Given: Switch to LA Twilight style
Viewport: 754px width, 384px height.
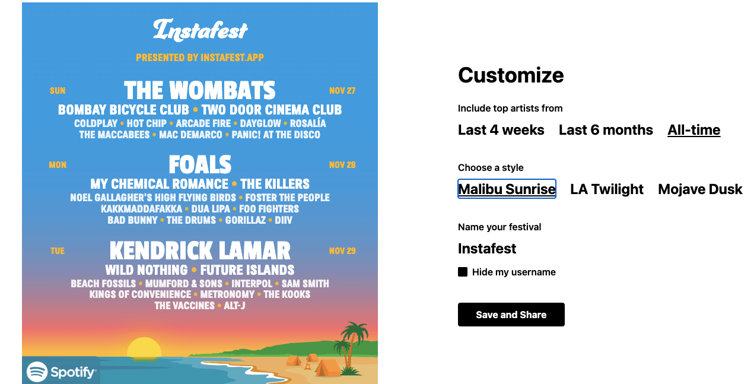Looking at the screenshot, I should point(607,189).
